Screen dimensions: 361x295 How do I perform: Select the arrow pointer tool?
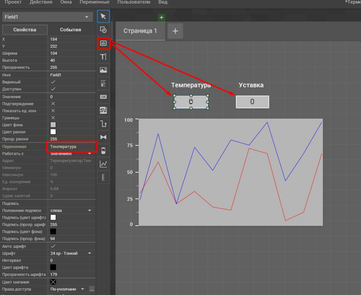(103, 17)
